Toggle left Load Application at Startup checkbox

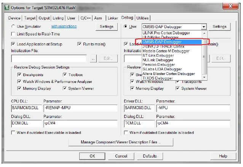point(13,44)
